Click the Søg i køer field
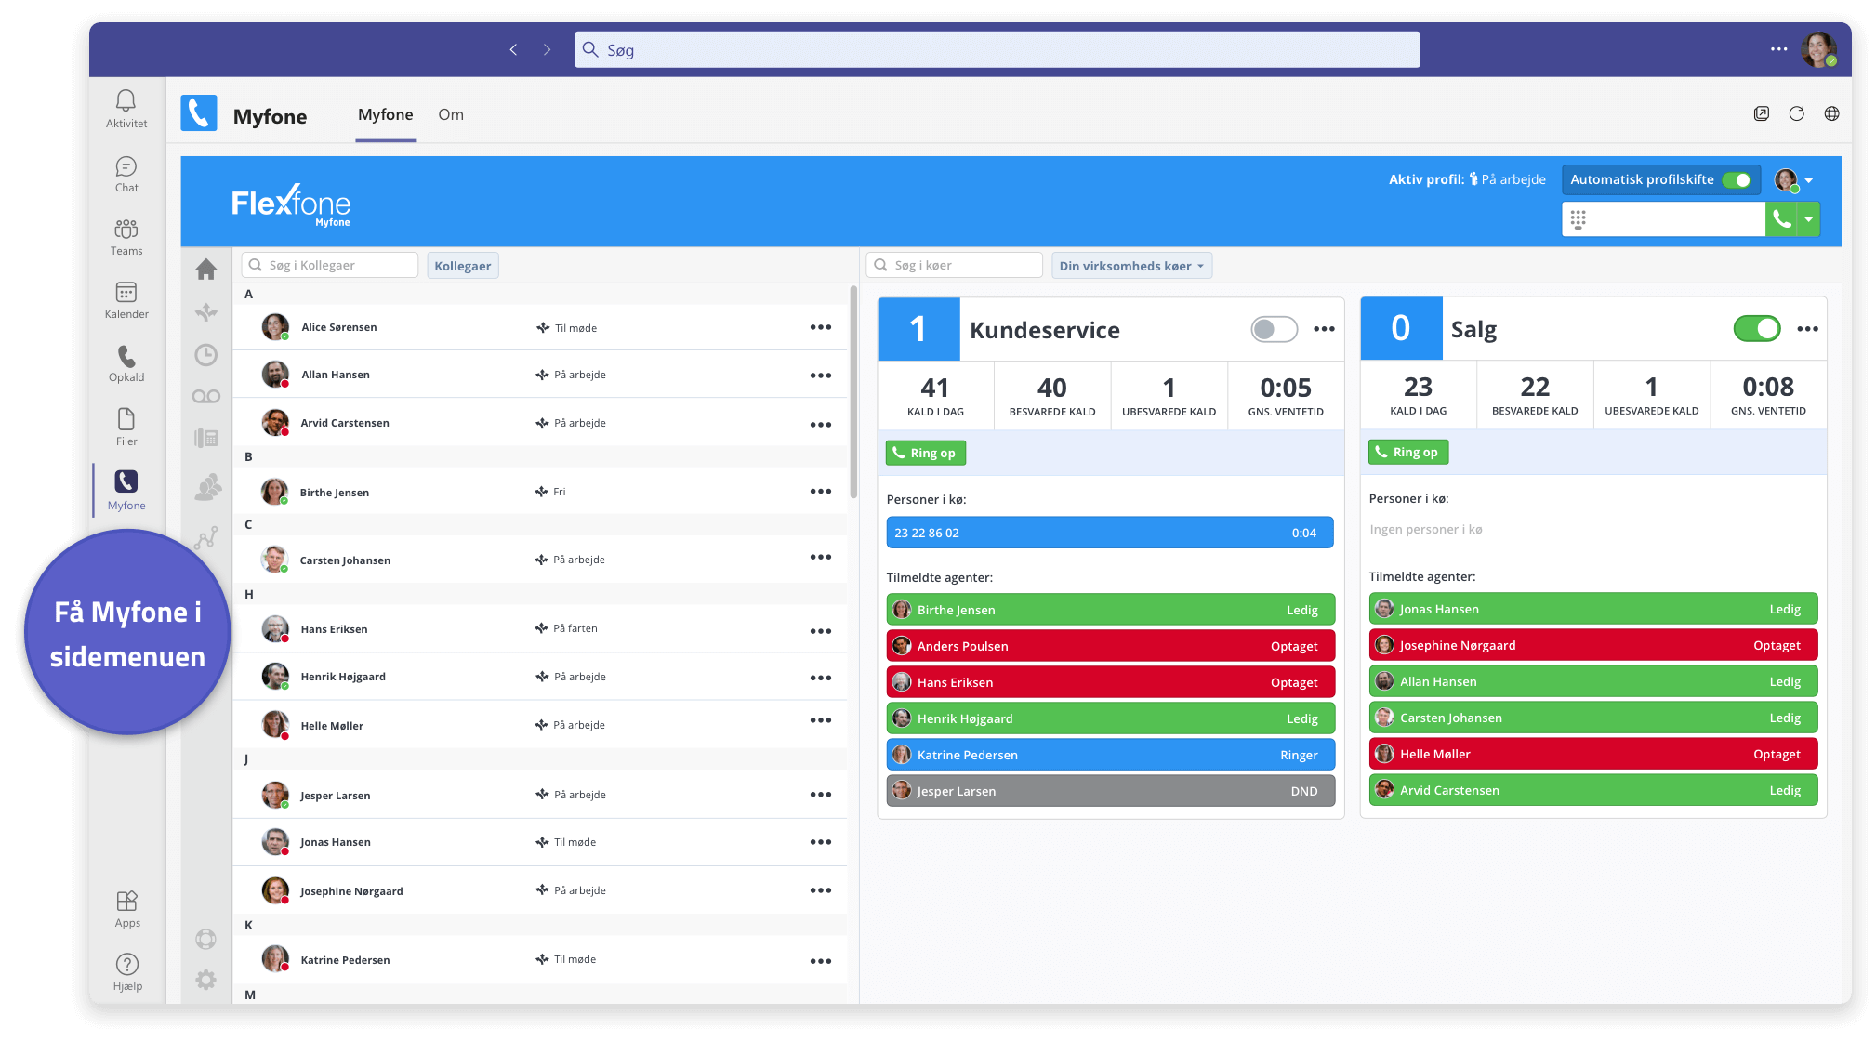Viewport: 1876px width, 1041px height. click(954, 265)
